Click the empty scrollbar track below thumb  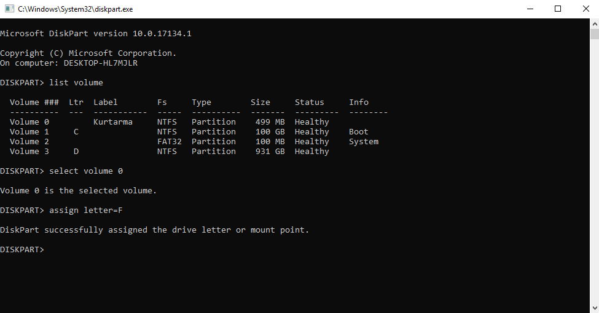(x=594, y=184)
